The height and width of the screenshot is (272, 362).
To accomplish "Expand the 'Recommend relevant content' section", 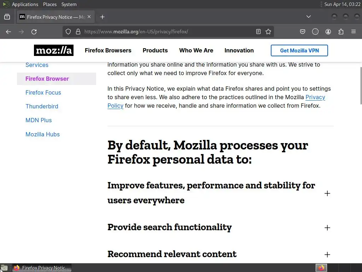I will (327, 255).
